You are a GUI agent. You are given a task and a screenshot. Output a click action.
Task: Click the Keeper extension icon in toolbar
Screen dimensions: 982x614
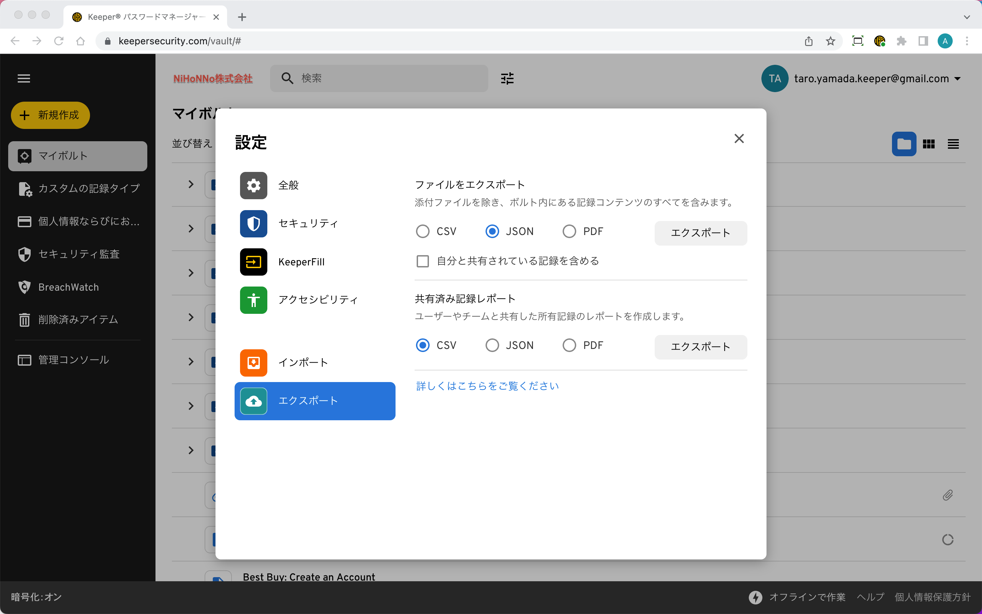pyautogui.click(x=879, y=41)
